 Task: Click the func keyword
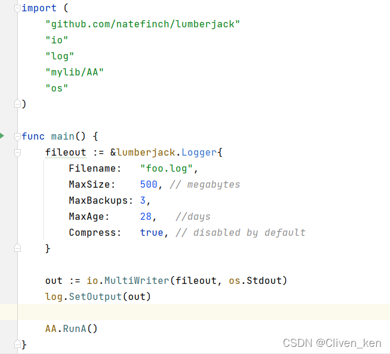pyautogui.click(x=33, y=137)
